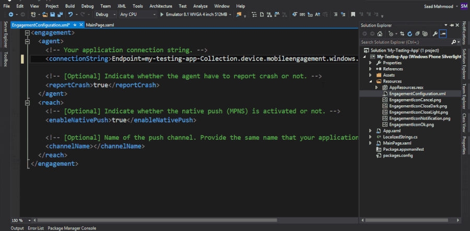This screenshot has height=231, width=470.
Task: Open the 150 % zoom level dropdown
Action: [30, 221]
